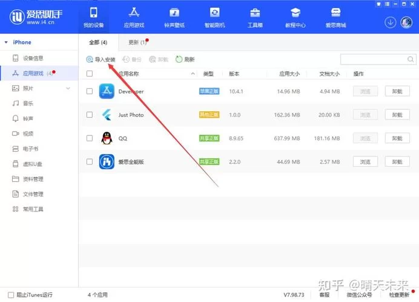Viewport: 419px width, 302px height.
Task: Sort by 应用名称 column arrow
Action: click(193, 74)
